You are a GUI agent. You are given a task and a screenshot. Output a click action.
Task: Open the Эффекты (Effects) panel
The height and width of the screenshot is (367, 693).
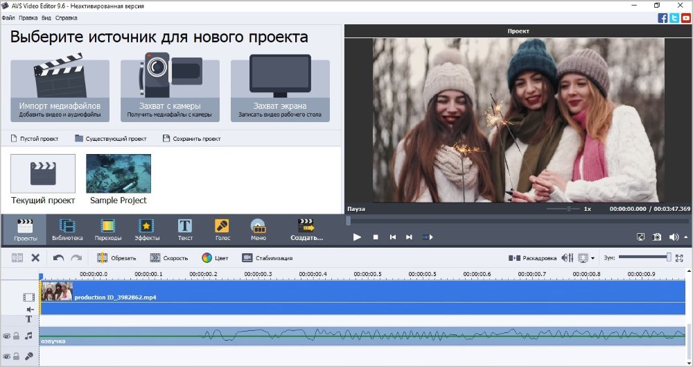pyautogui.click(x=147, y=230)
